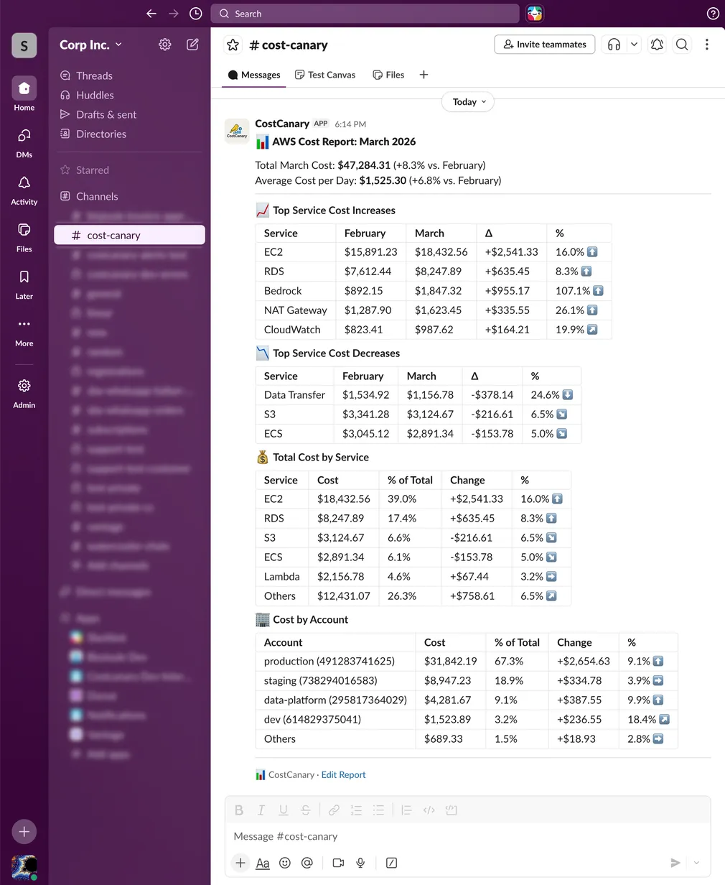The image size is (725, 885).
Task: Click the CostCanary sender name
Action: [x=282, y=124]
